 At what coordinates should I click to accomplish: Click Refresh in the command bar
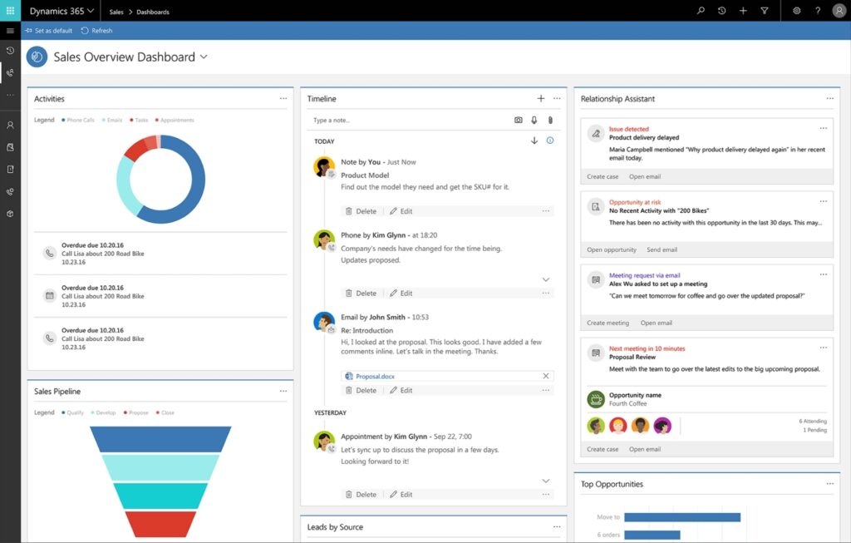click(x=97, y=31)
